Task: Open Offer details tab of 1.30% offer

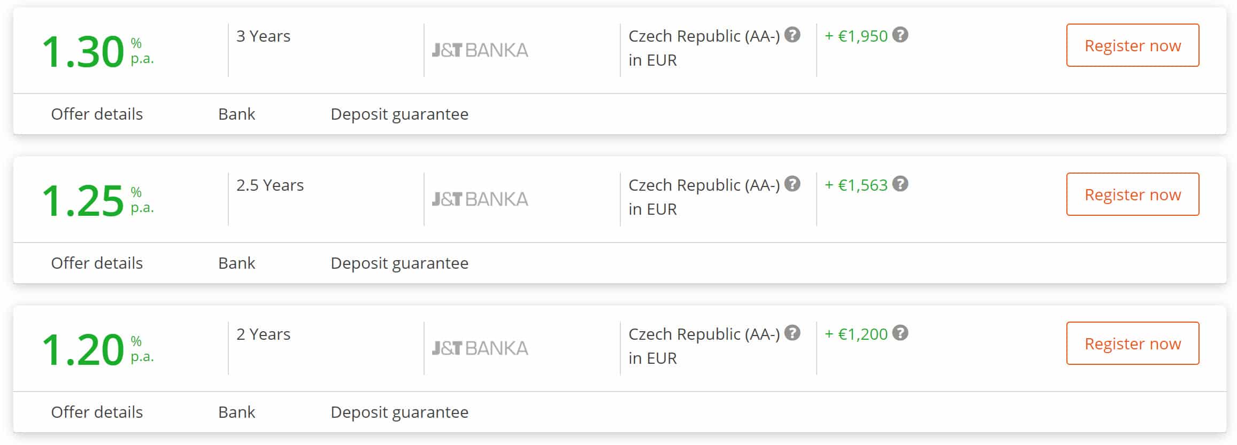Action: [97, 114]
